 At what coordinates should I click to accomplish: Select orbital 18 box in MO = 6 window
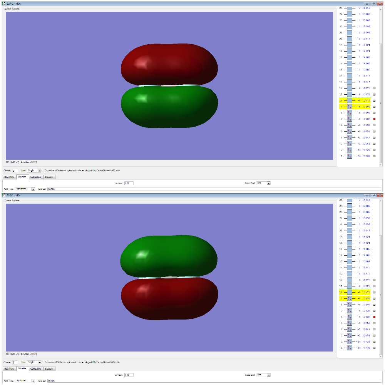pyautogui.click(x=349, y=243)
